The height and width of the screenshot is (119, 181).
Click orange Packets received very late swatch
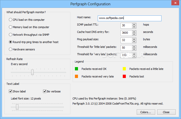point(76,76)
